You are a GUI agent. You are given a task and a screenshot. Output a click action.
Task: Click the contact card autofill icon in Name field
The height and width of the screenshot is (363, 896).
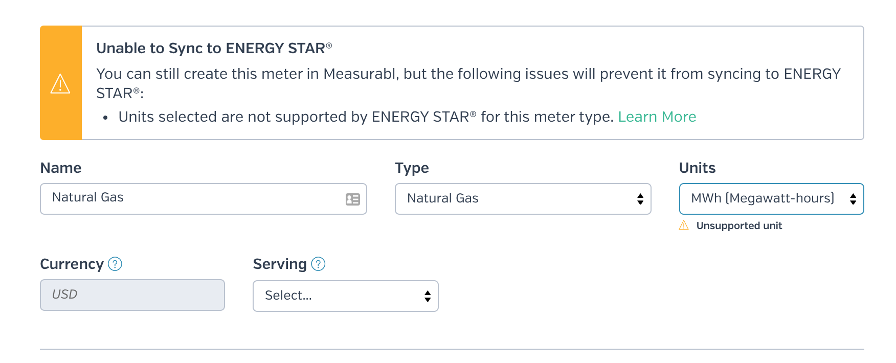(353, 199)
